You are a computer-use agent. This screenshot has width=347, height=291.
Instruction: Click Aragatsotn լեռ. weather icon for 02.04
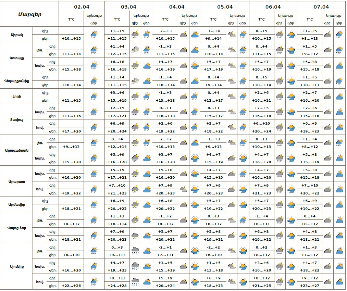(94, 143)
